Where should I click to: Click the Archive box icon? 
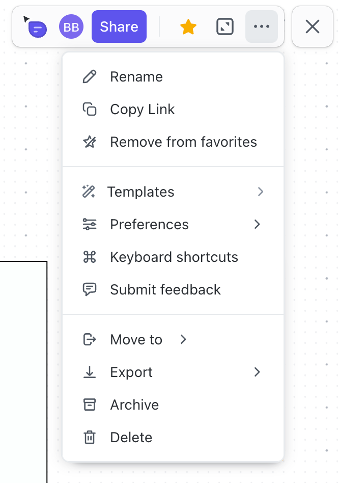(90, 405)
